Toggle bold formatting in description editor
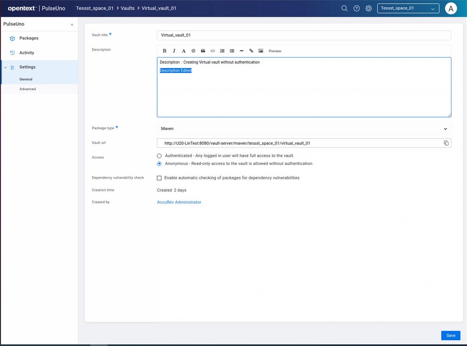 [x=165, y=51]
